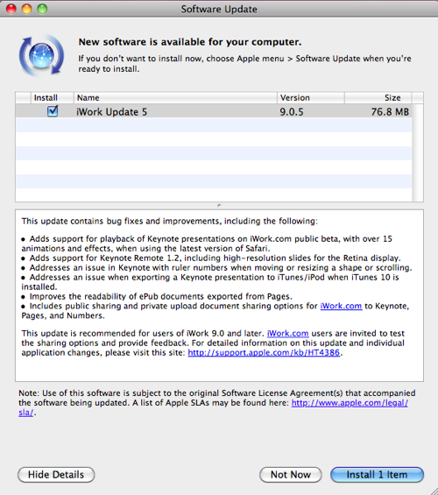Click the Software Update globe icon
This screenshot has width=438, height=495.
click(41, 55)
